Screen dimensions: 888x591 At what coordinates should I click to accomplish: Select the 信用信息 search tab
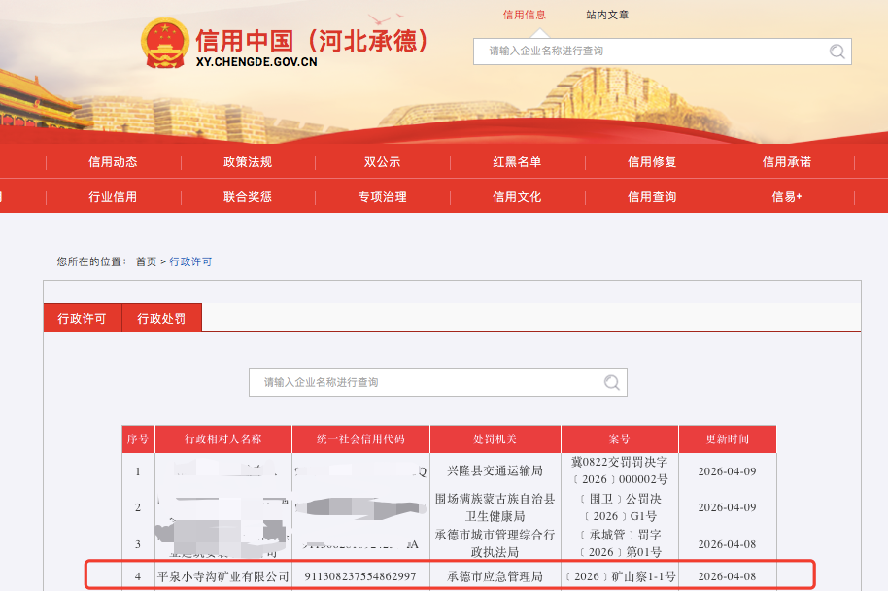[524, 15]
